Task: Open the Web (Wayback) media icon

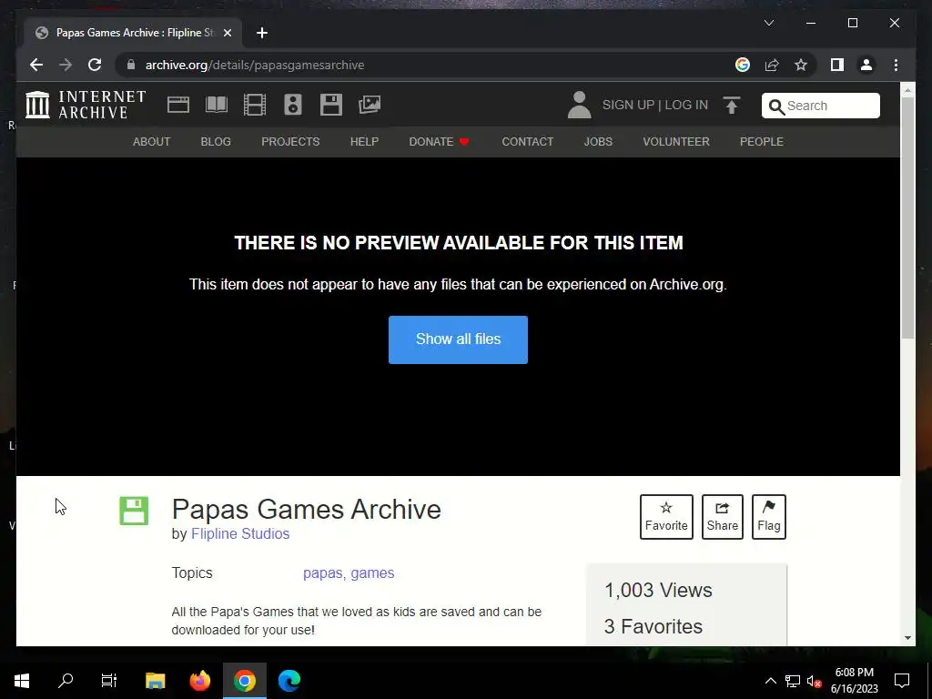Action: coord(177,105)
